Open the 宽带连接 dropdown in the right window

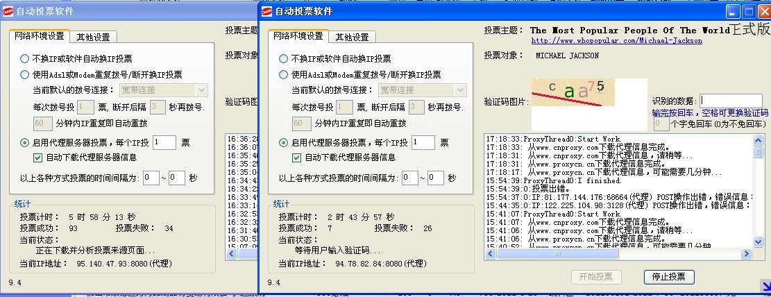click(x=460, y=90)
